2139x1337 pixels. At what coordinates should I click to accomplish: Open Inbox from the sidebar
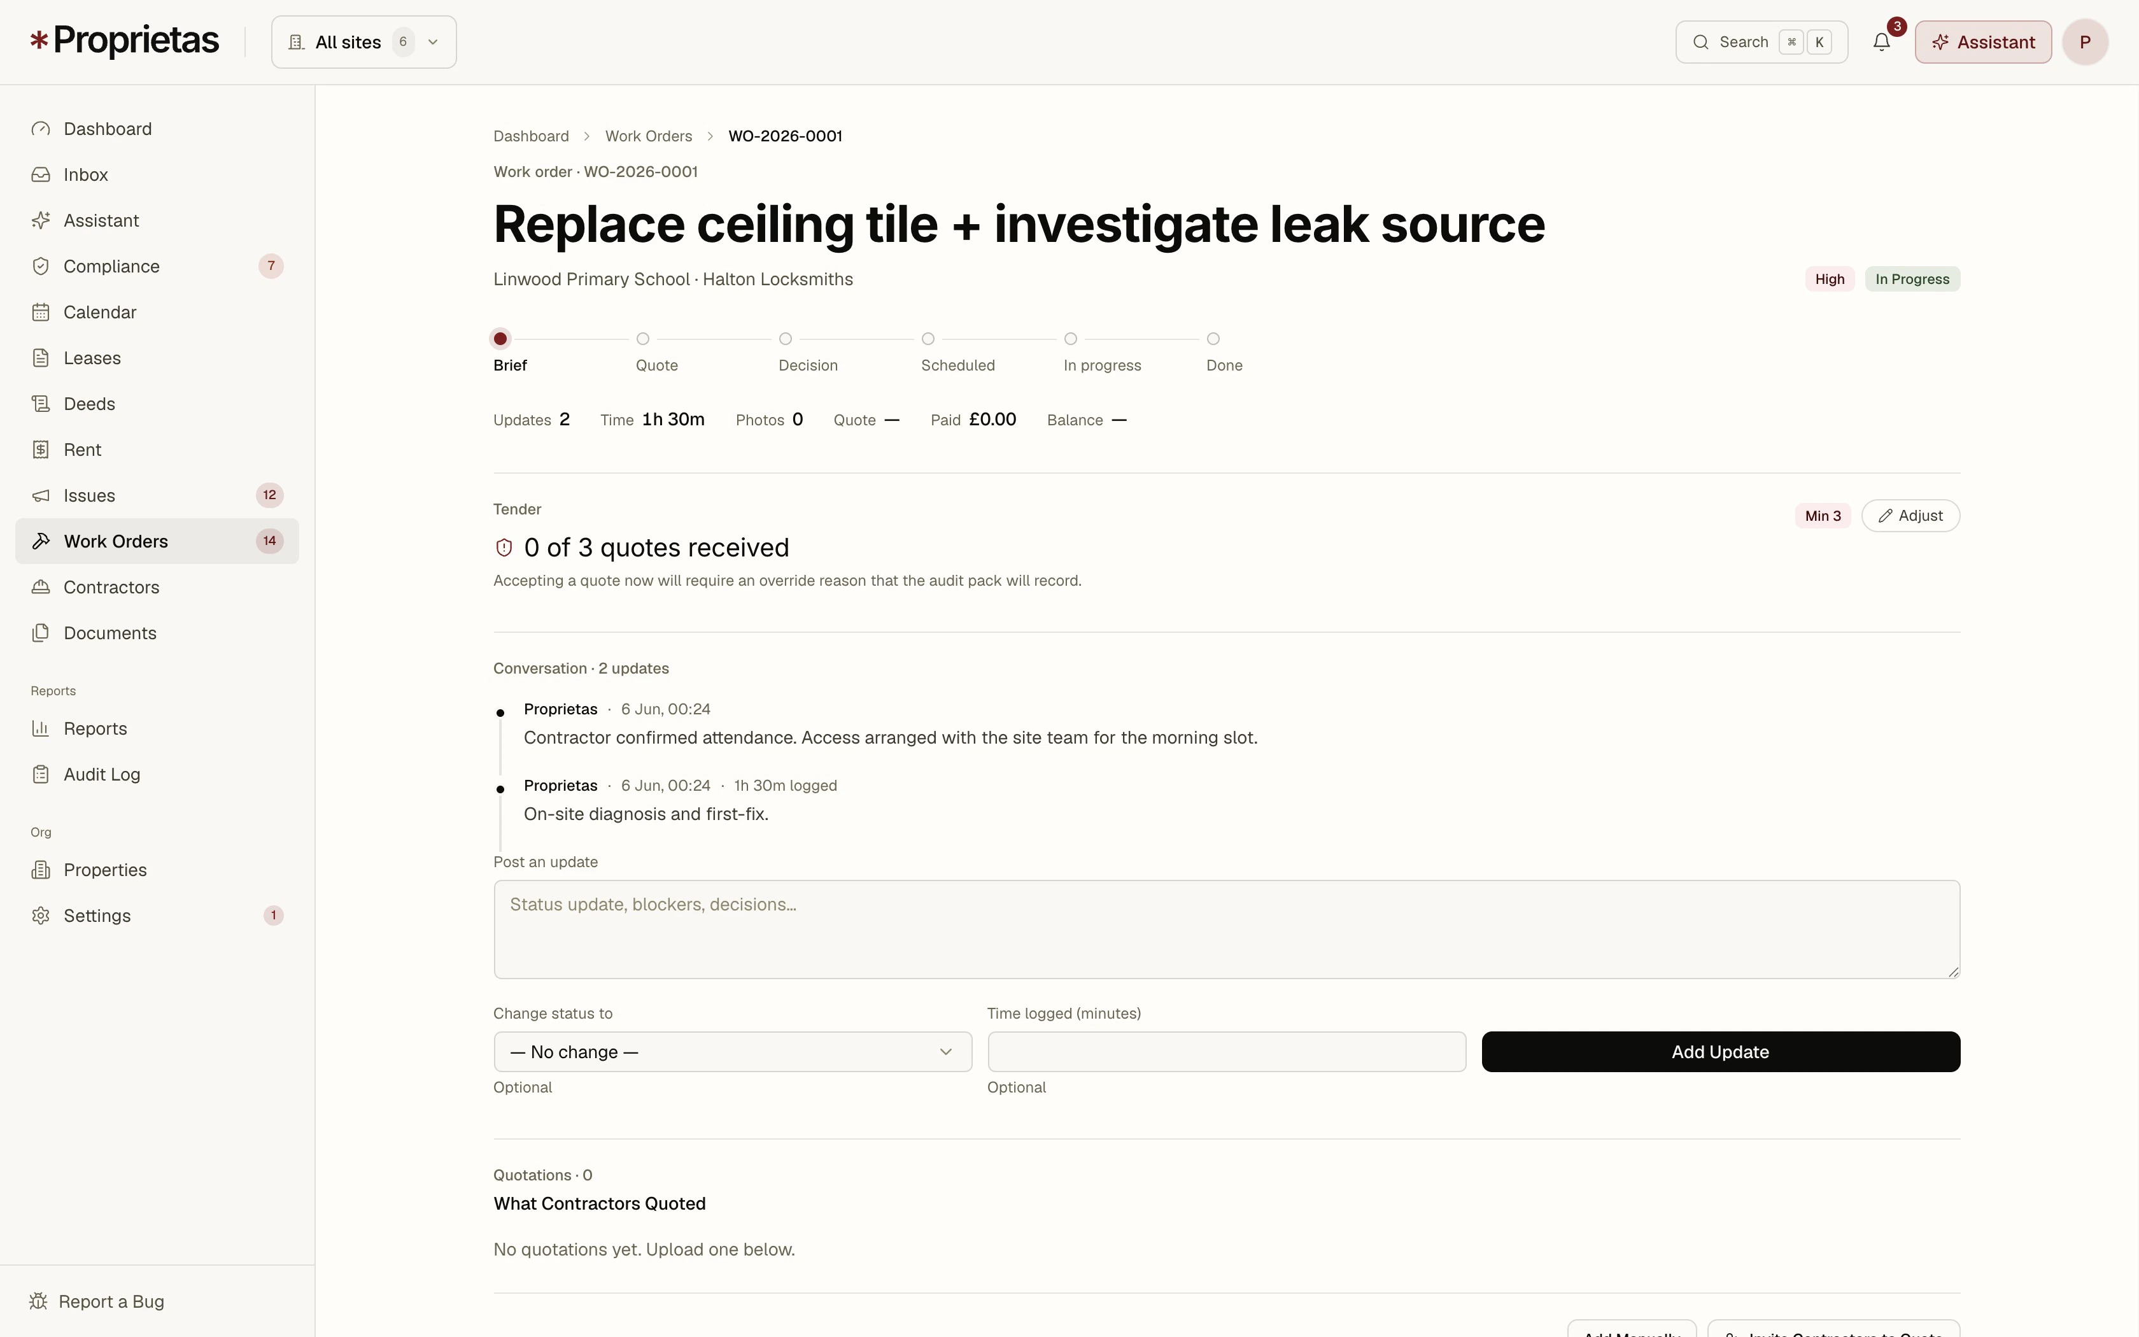click(x=157, y=175)
